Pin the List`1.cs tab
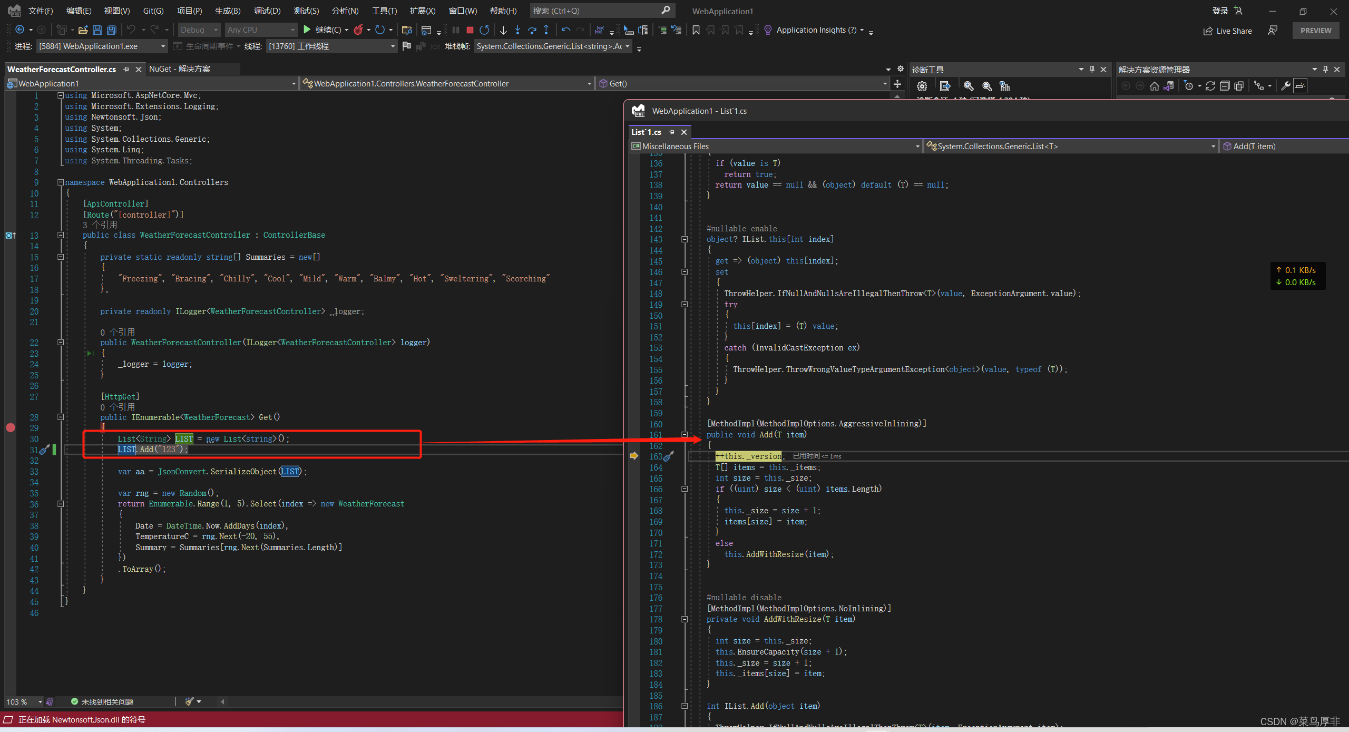Image resolution: width=1349 pixels, height=732 pixels. pos(671,132)
